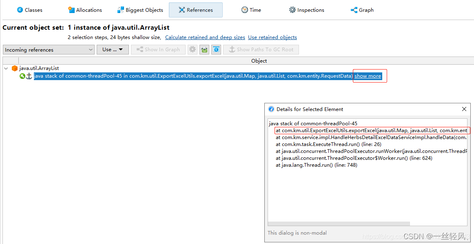Click Calculate retained and deep sizes link
The image size is (474, 244).
[x=205, y=37]
